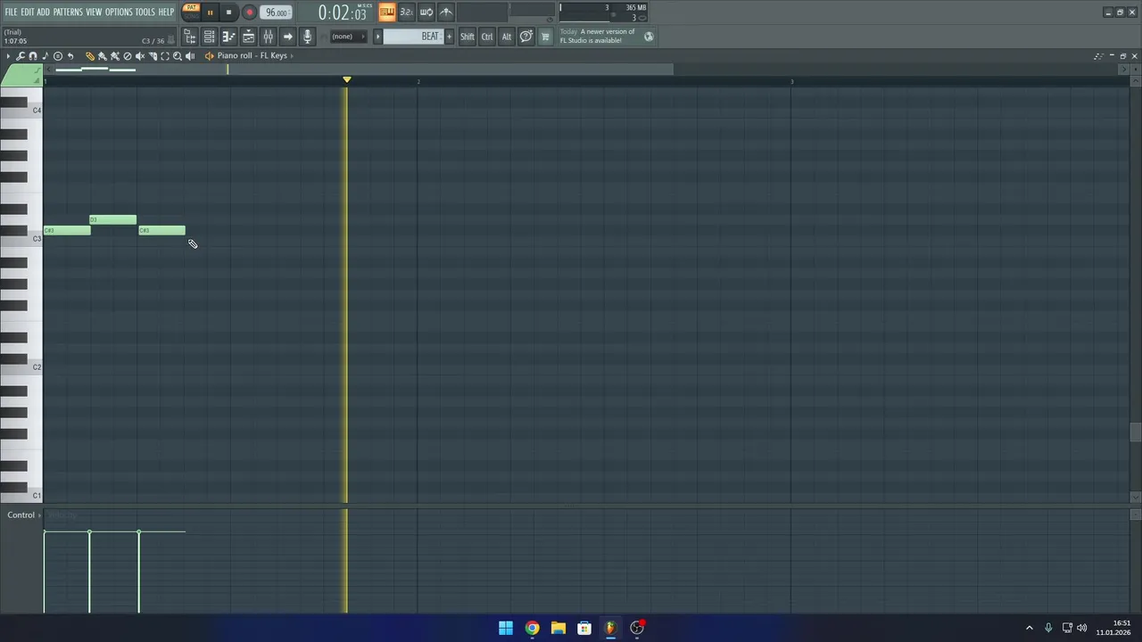Open the Piano roll toolbar icon
Viewport: 1142px width, 642px height.
228,37
